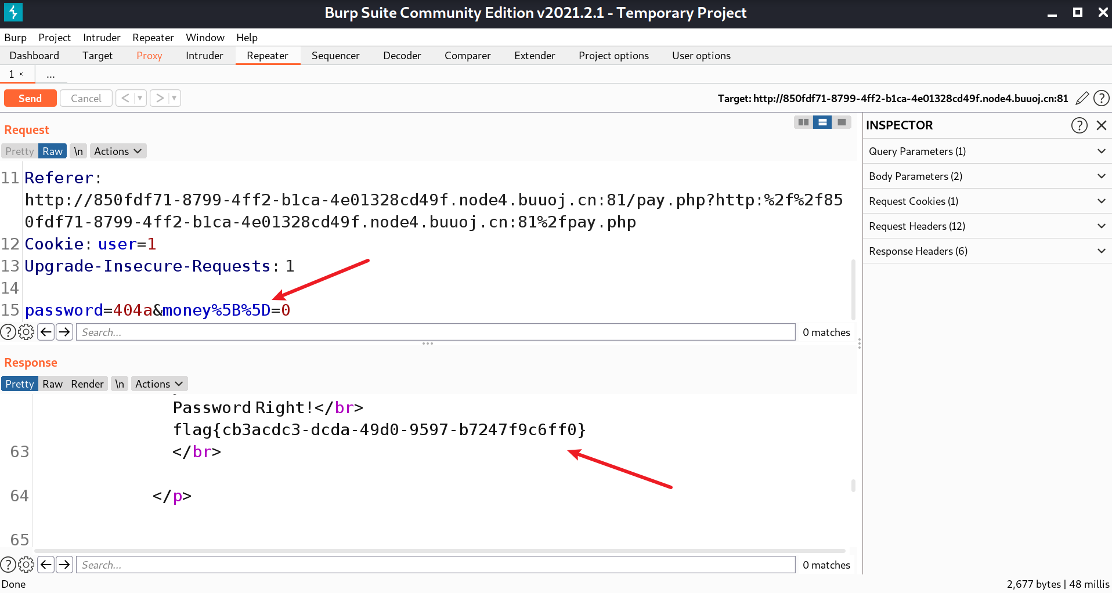Click the password body parameter line
This screenshot has height=593, width=1112.
click(x=157, y=310)
